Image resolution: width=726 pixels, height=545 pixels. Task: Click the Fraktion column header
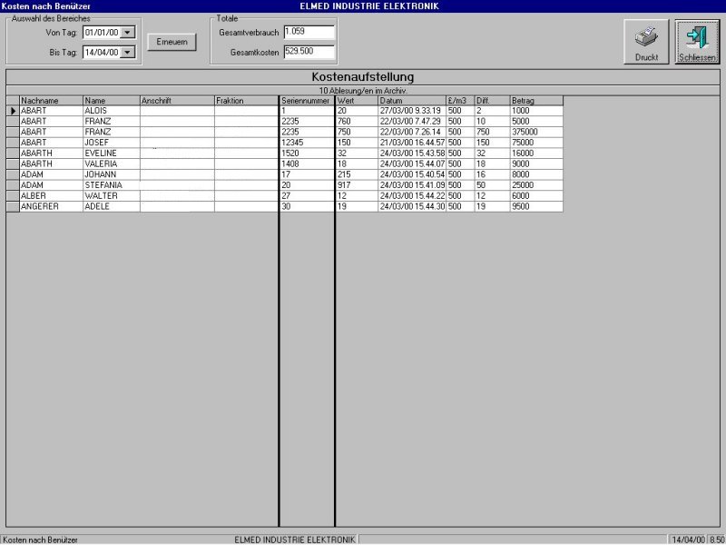(x=245, y=101)
